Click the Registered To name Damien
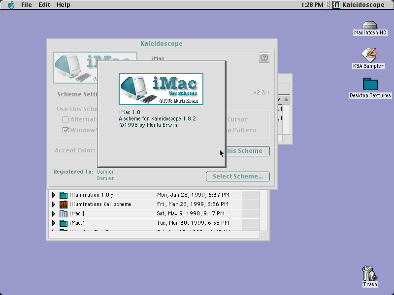 106,172
